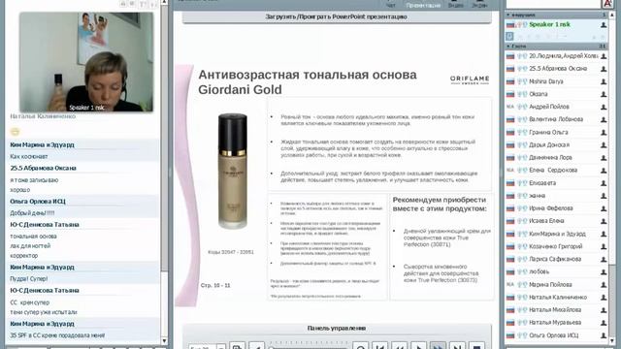Click user icon beside Oksana

click(604, 94)
